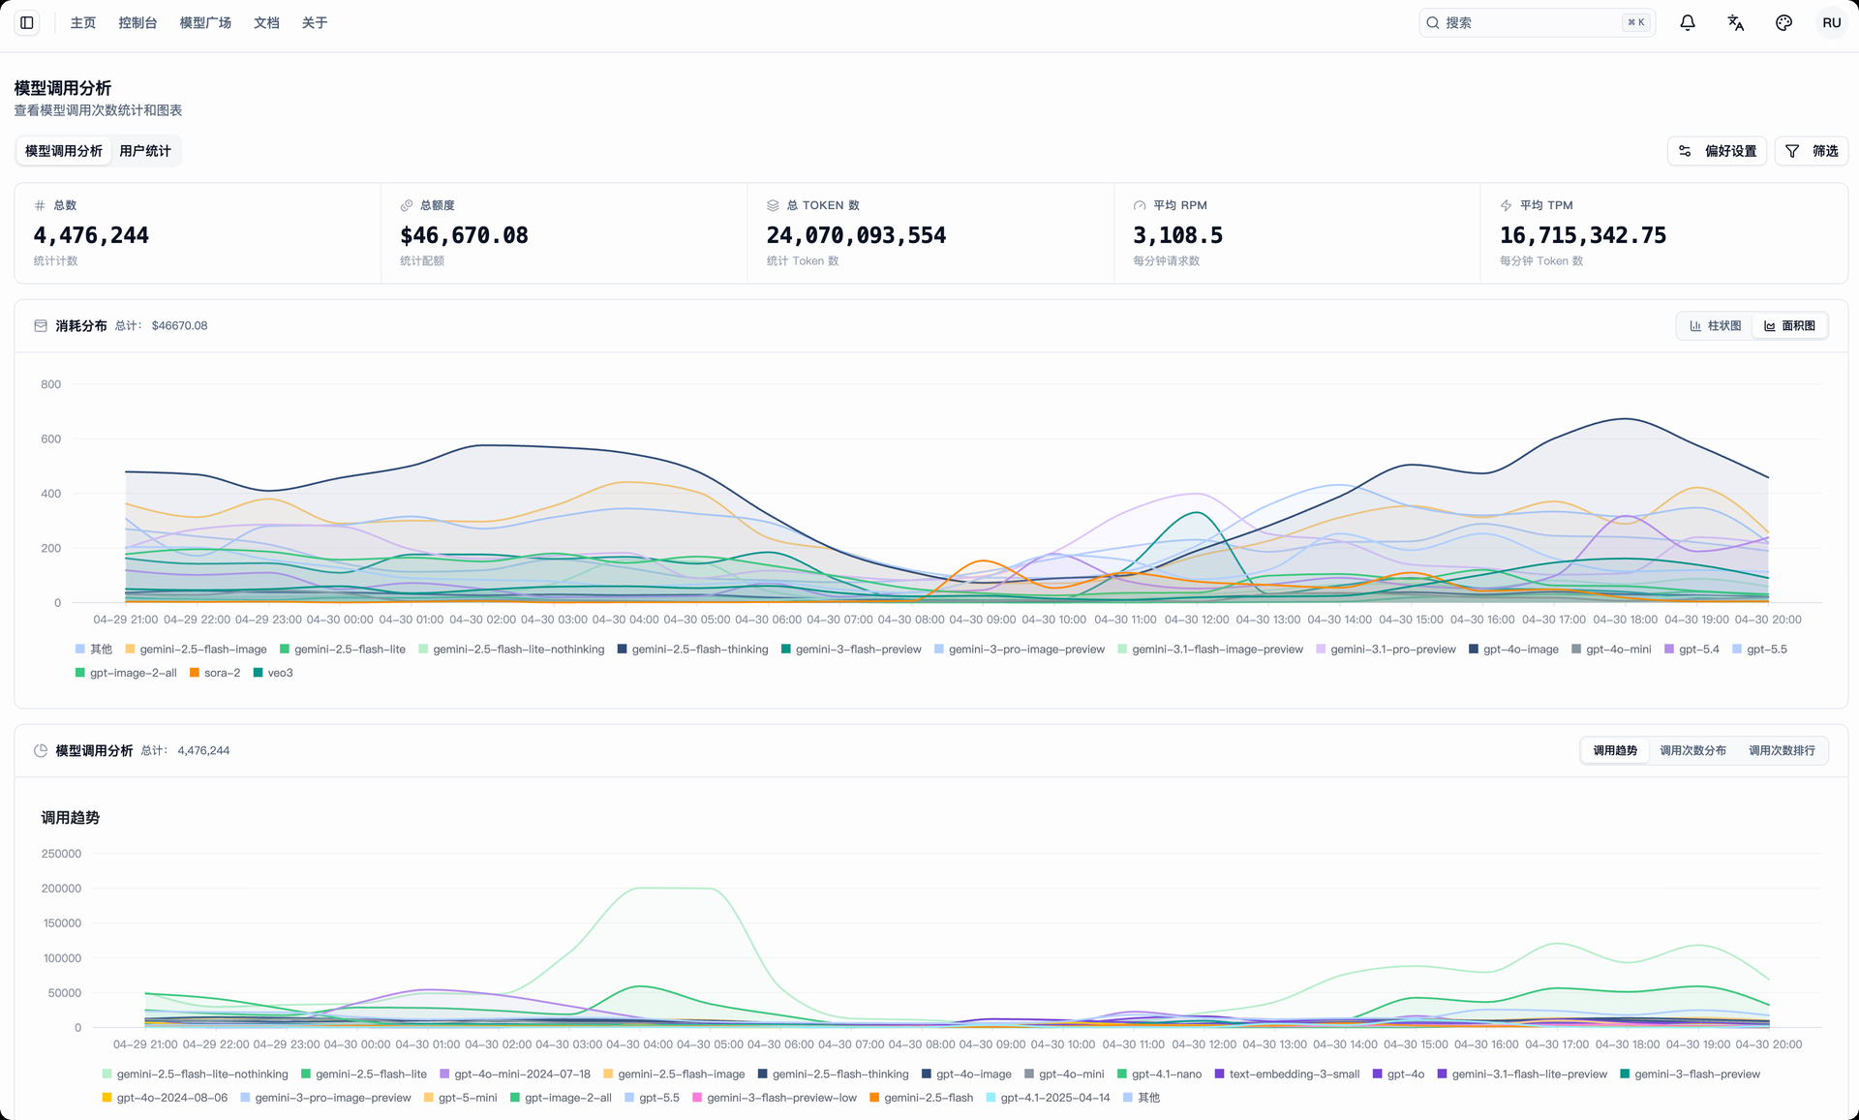Select the 面积图 chart view
1859x1120 pixels.
[x=1789, y=326]
